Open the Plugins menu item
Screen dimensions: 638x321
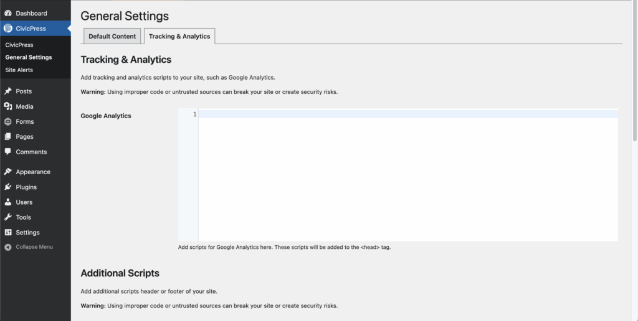(x=36, y=187)
